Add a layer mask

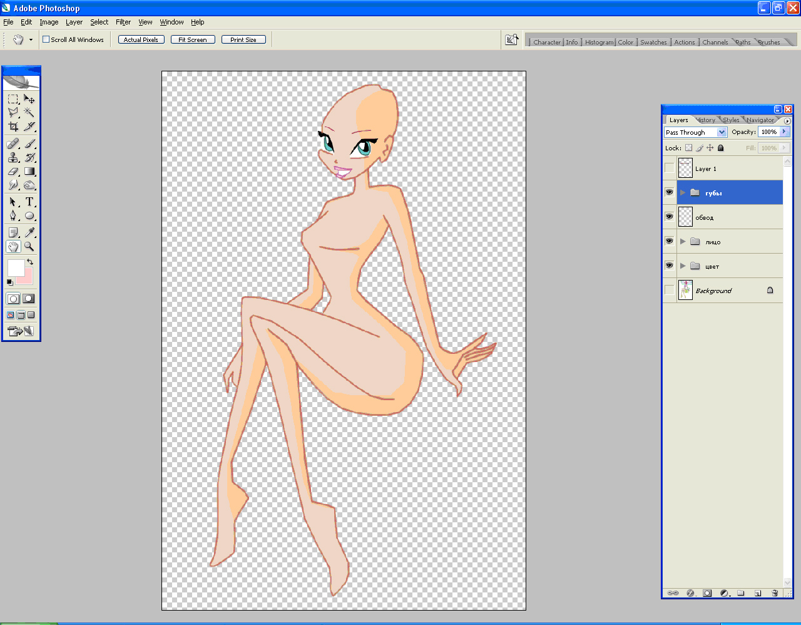pos(707,592)
